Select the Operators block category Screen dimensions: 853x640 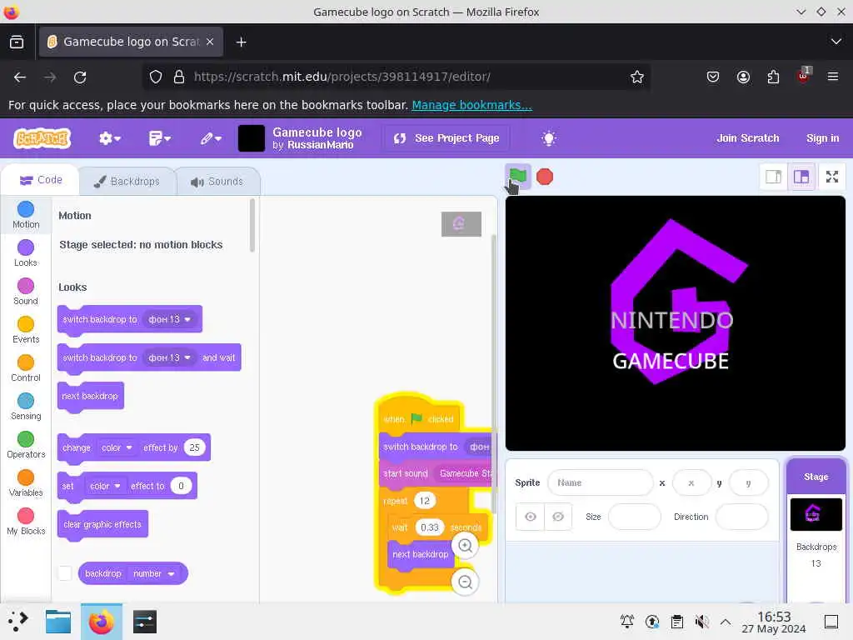pyautogui.click(x=26, y=446)
